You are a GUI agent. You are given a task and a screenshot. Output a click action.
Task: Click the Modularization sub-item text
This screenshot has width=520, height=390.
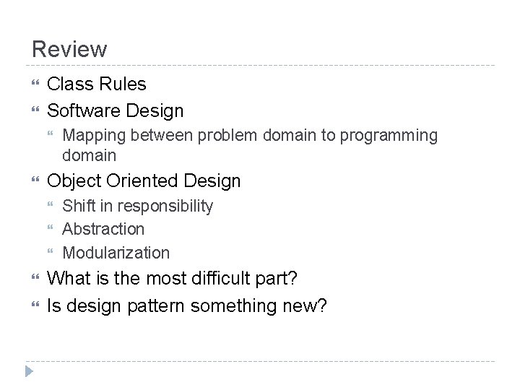coord(116,253)
